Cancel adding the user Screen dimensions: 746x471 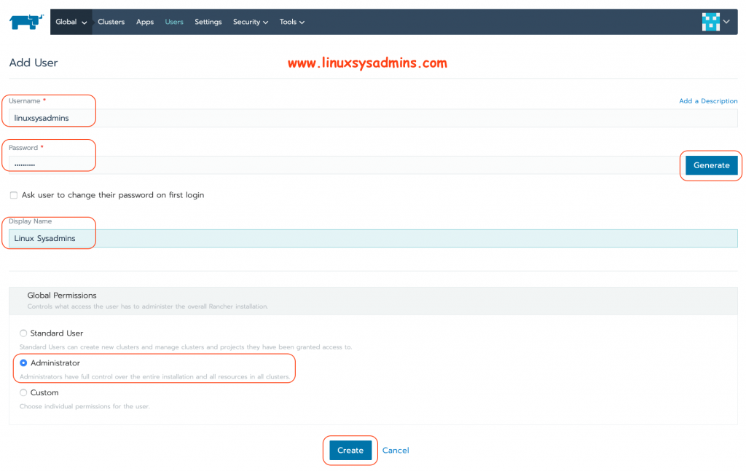396,450
